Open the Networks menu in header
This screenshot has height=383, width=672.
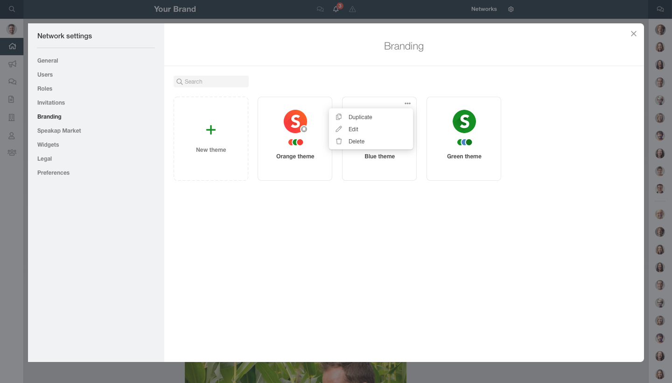[x=484, y=9]
